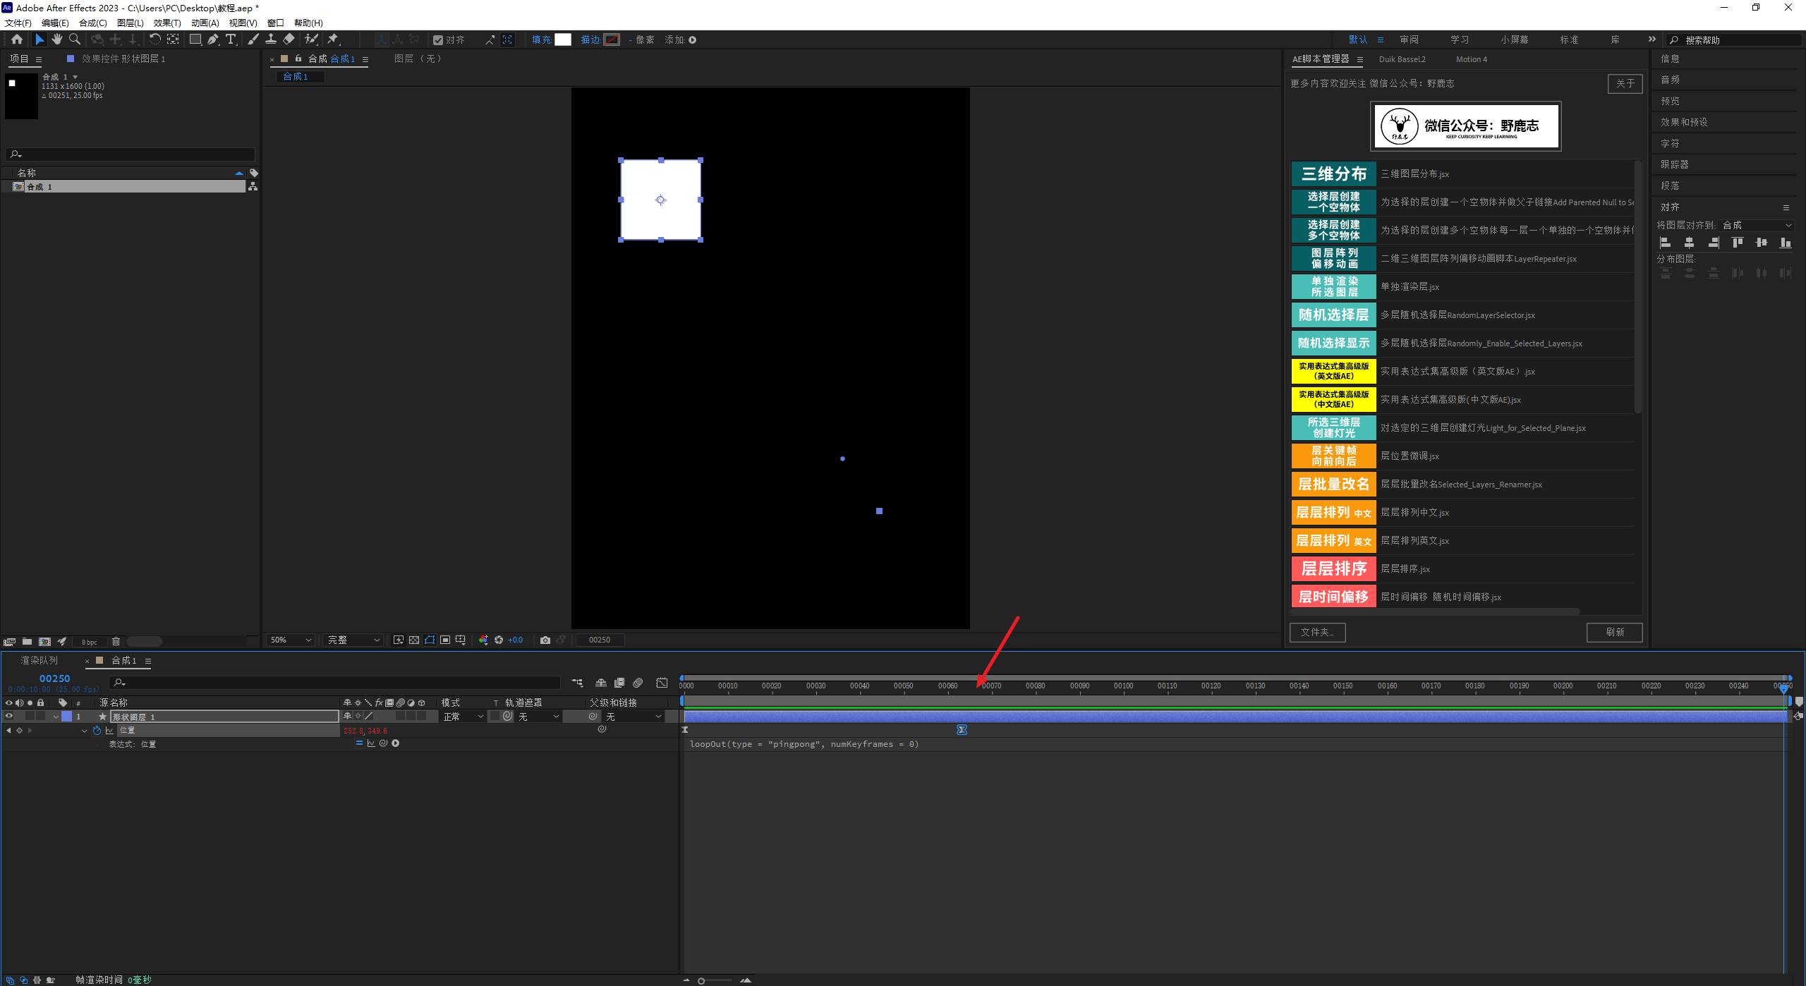Open the 50% magnification dropdown
The width and height of the screenshot is (1806, 986).
291,640
